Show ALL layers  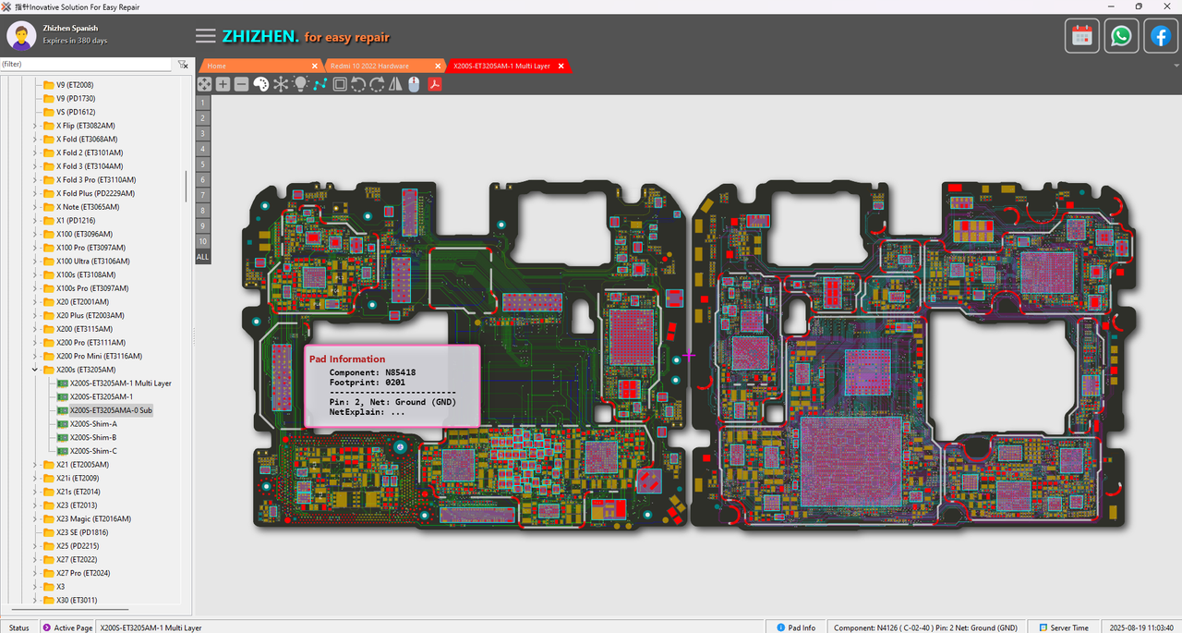coord(202,256)
